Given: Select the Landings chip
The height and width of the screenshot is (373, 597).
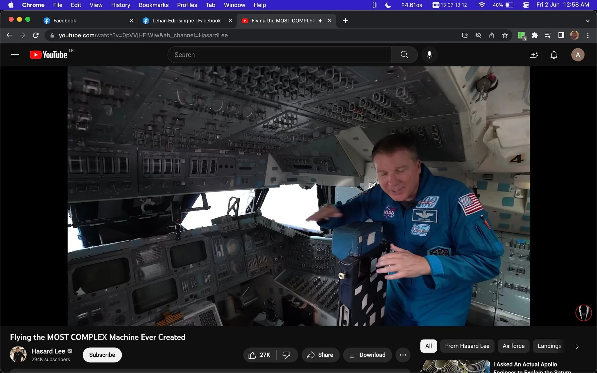Looking at the screenshot, I should tap(549, 346).
